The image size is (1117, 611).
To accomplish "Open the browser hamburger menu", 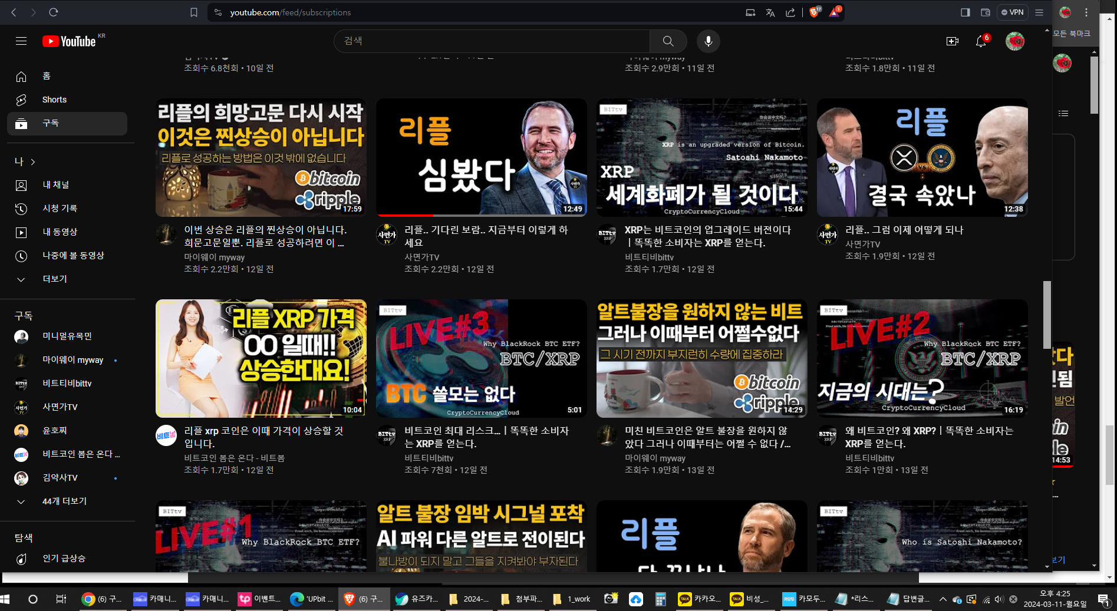I will pyautogui.click(x=1039, y=12).
